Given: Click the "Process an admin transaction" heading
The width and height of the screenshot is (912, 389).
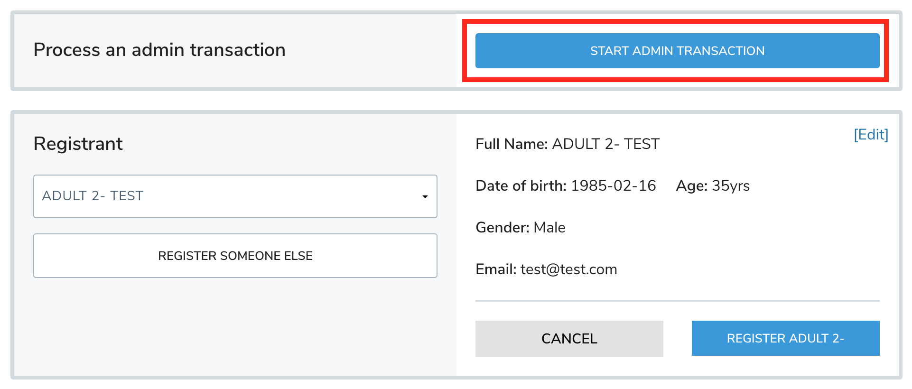Looking at the screenshot, I should [159, 50].
